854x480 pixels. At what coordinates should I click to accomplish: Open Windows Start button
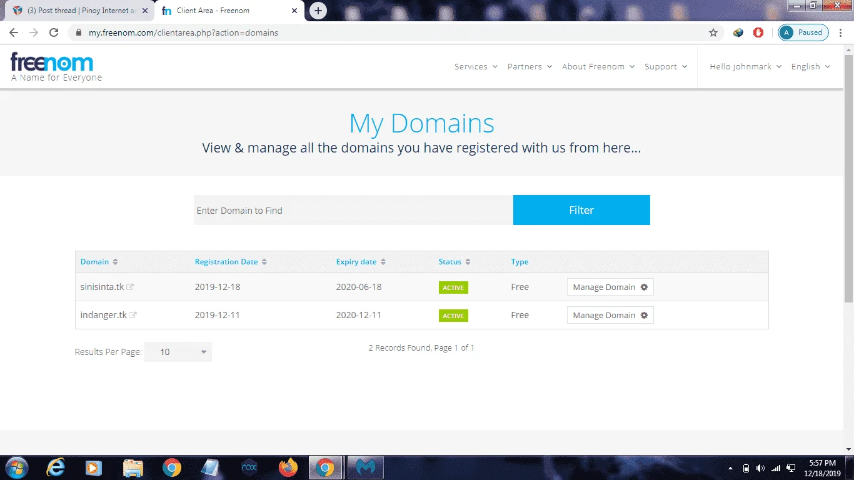16,467
